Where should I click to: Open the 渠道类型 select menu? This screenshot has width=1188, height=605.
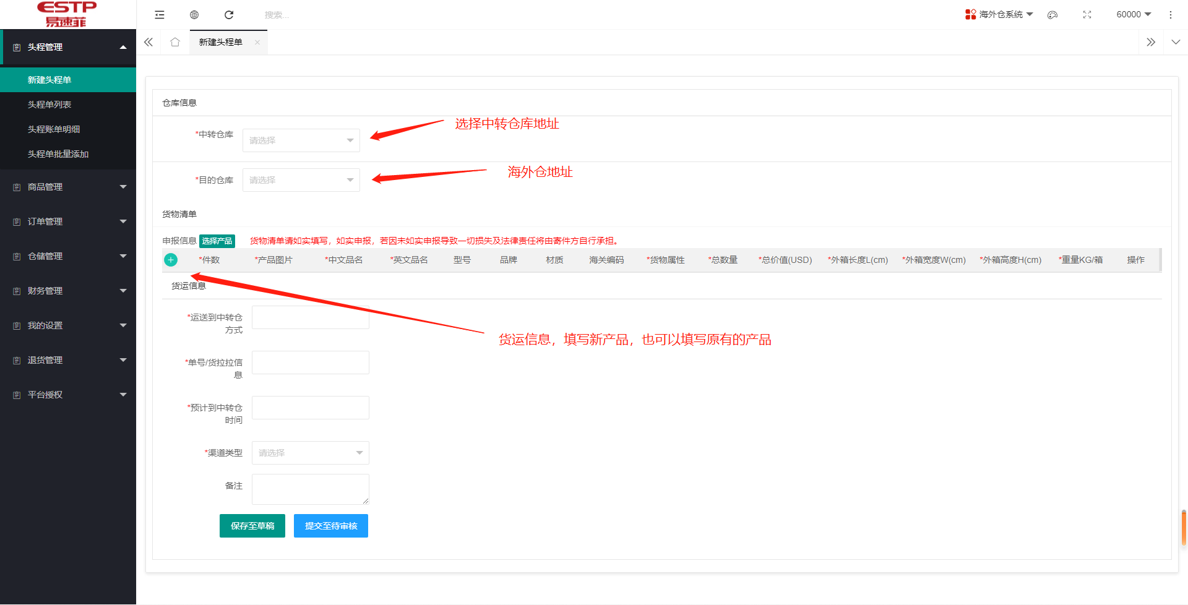[x=310, y=452]
